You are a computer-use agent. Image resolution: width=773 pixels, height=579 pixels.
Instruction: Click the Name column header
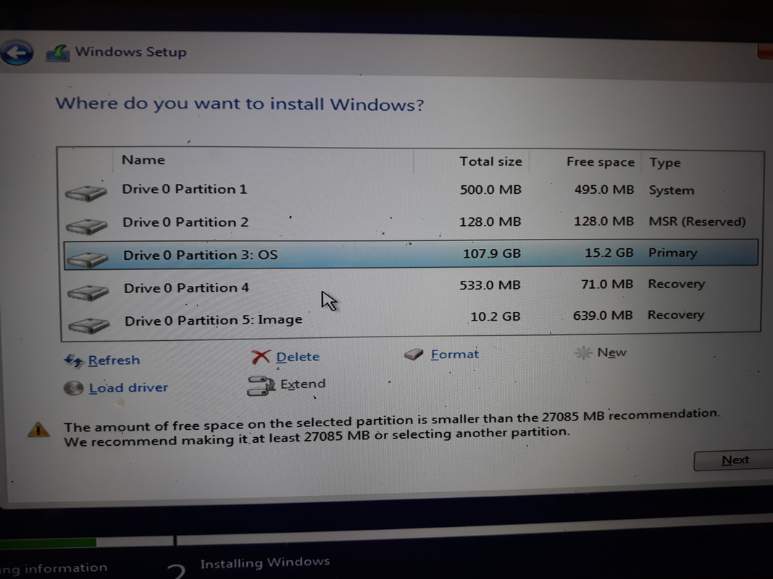click(143, 160)
